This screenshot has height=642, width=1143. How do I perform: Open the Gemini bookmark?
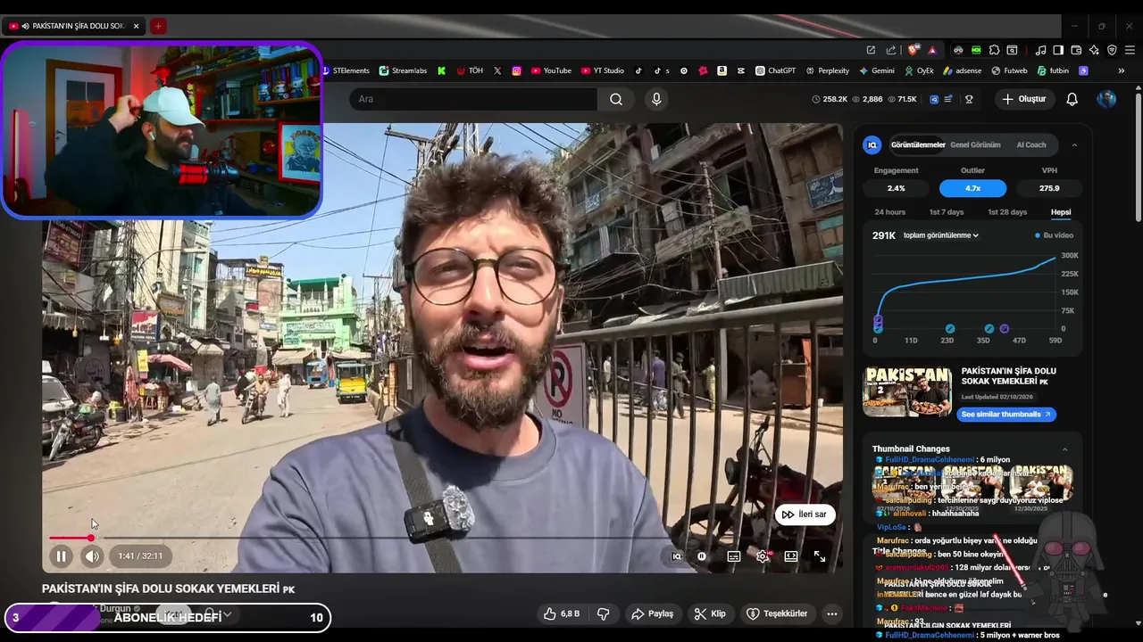[877, 70]
